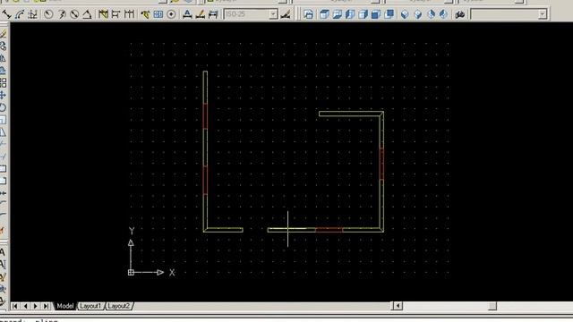
Task: Go to next layout tab arrow
Action: (x=36, y=306)
